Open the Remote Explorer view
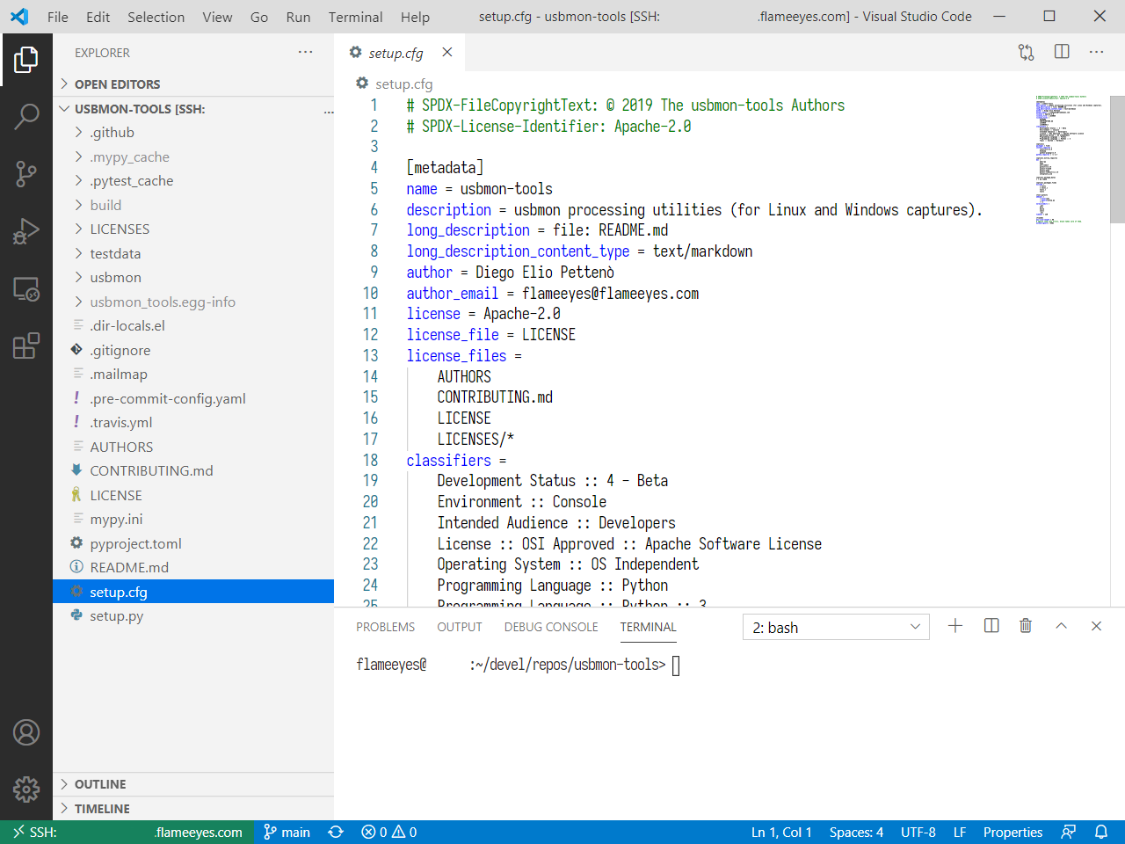 pos(26,289)
